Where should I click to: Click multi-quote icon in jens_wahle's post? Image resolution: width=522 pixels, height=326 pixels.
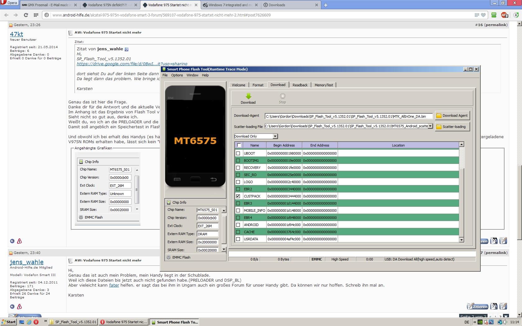494,306
